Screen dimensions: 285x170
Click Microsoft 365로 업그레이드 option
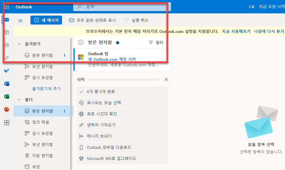click(x=122, y=159)
